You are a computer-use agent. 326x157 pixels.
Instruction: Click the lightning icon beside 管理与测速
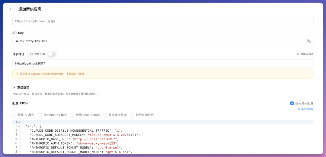tap(298, 54)
